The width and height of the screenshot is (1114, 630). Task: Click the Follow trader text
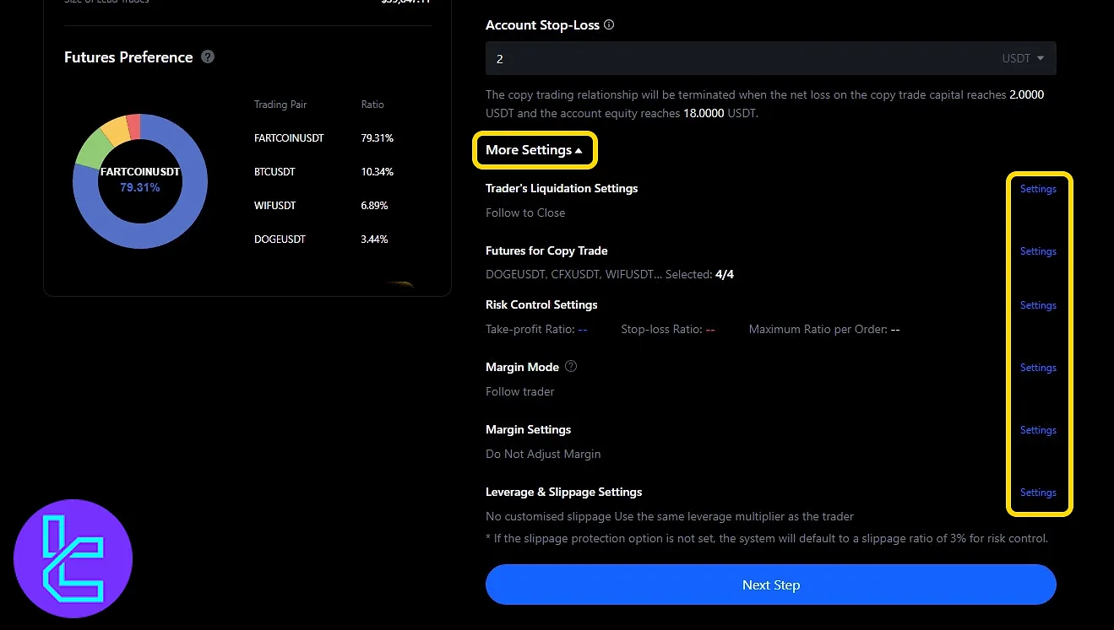pos(520,391)
